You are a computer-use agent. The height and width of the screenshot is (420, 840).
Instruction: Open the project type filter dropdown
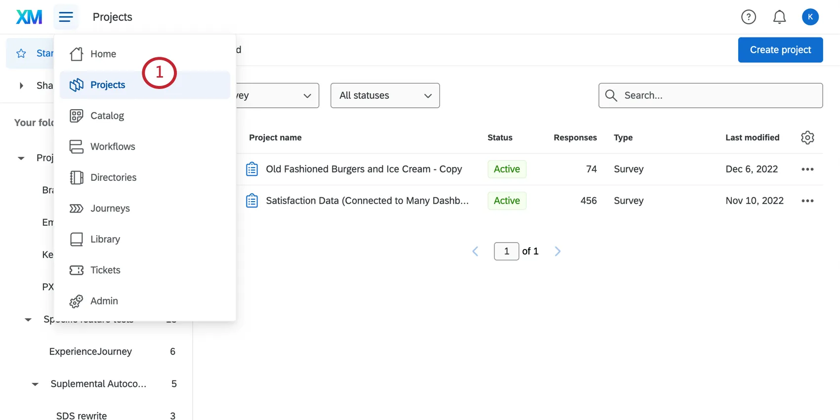pyautogui.click(x=278, y=96)
